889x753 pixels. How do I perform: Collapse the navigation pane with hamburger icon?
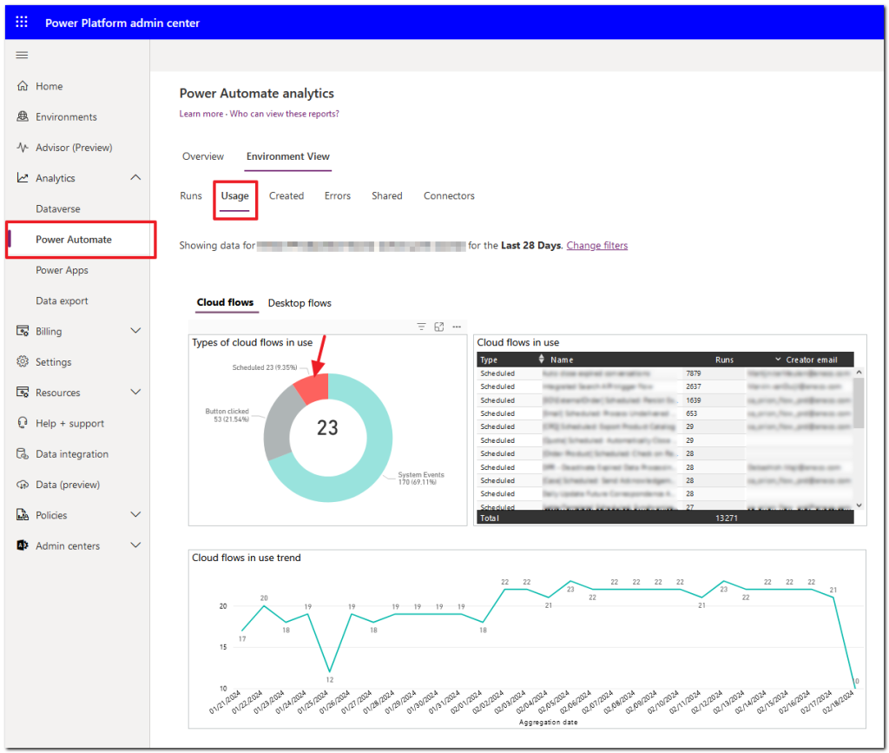tap(22, 55)
